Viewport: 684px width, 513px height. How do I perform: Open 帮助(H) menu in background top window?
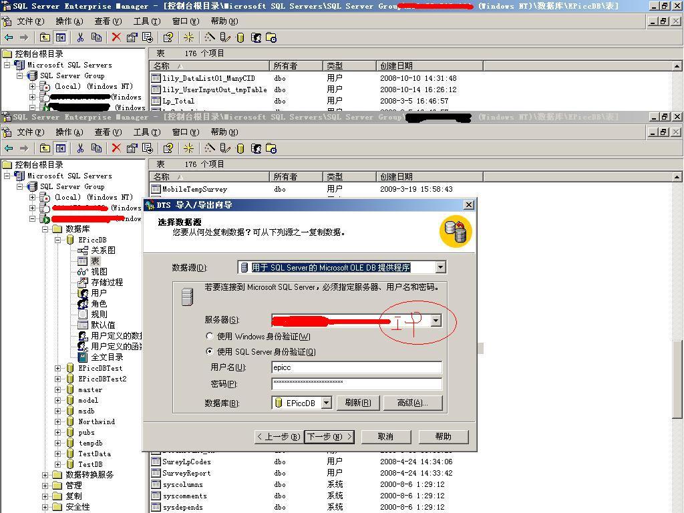pyautogui.click(x=224, y=21)
